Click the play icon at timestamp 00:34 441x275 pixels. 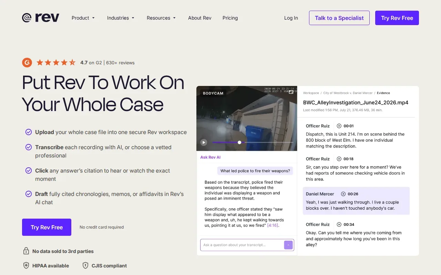click(339, 224)
